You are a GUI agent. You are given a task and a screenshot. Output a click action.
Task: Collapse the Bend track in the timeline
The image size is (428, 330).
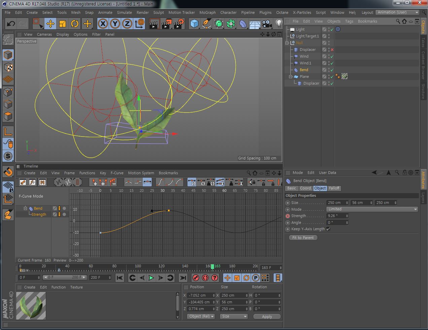coord(25,208)
